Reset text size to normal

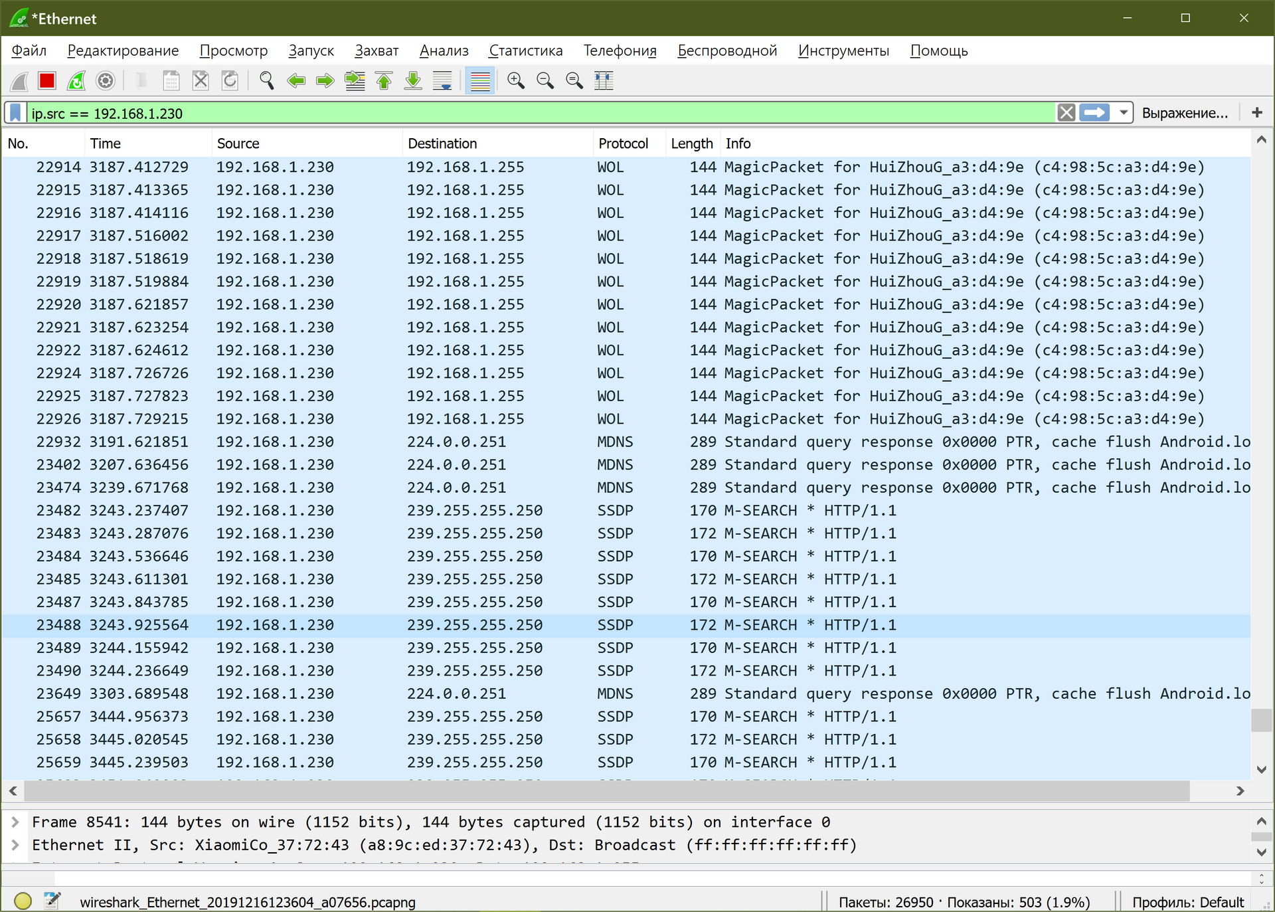pyautogui.click(x=574, y=81)
